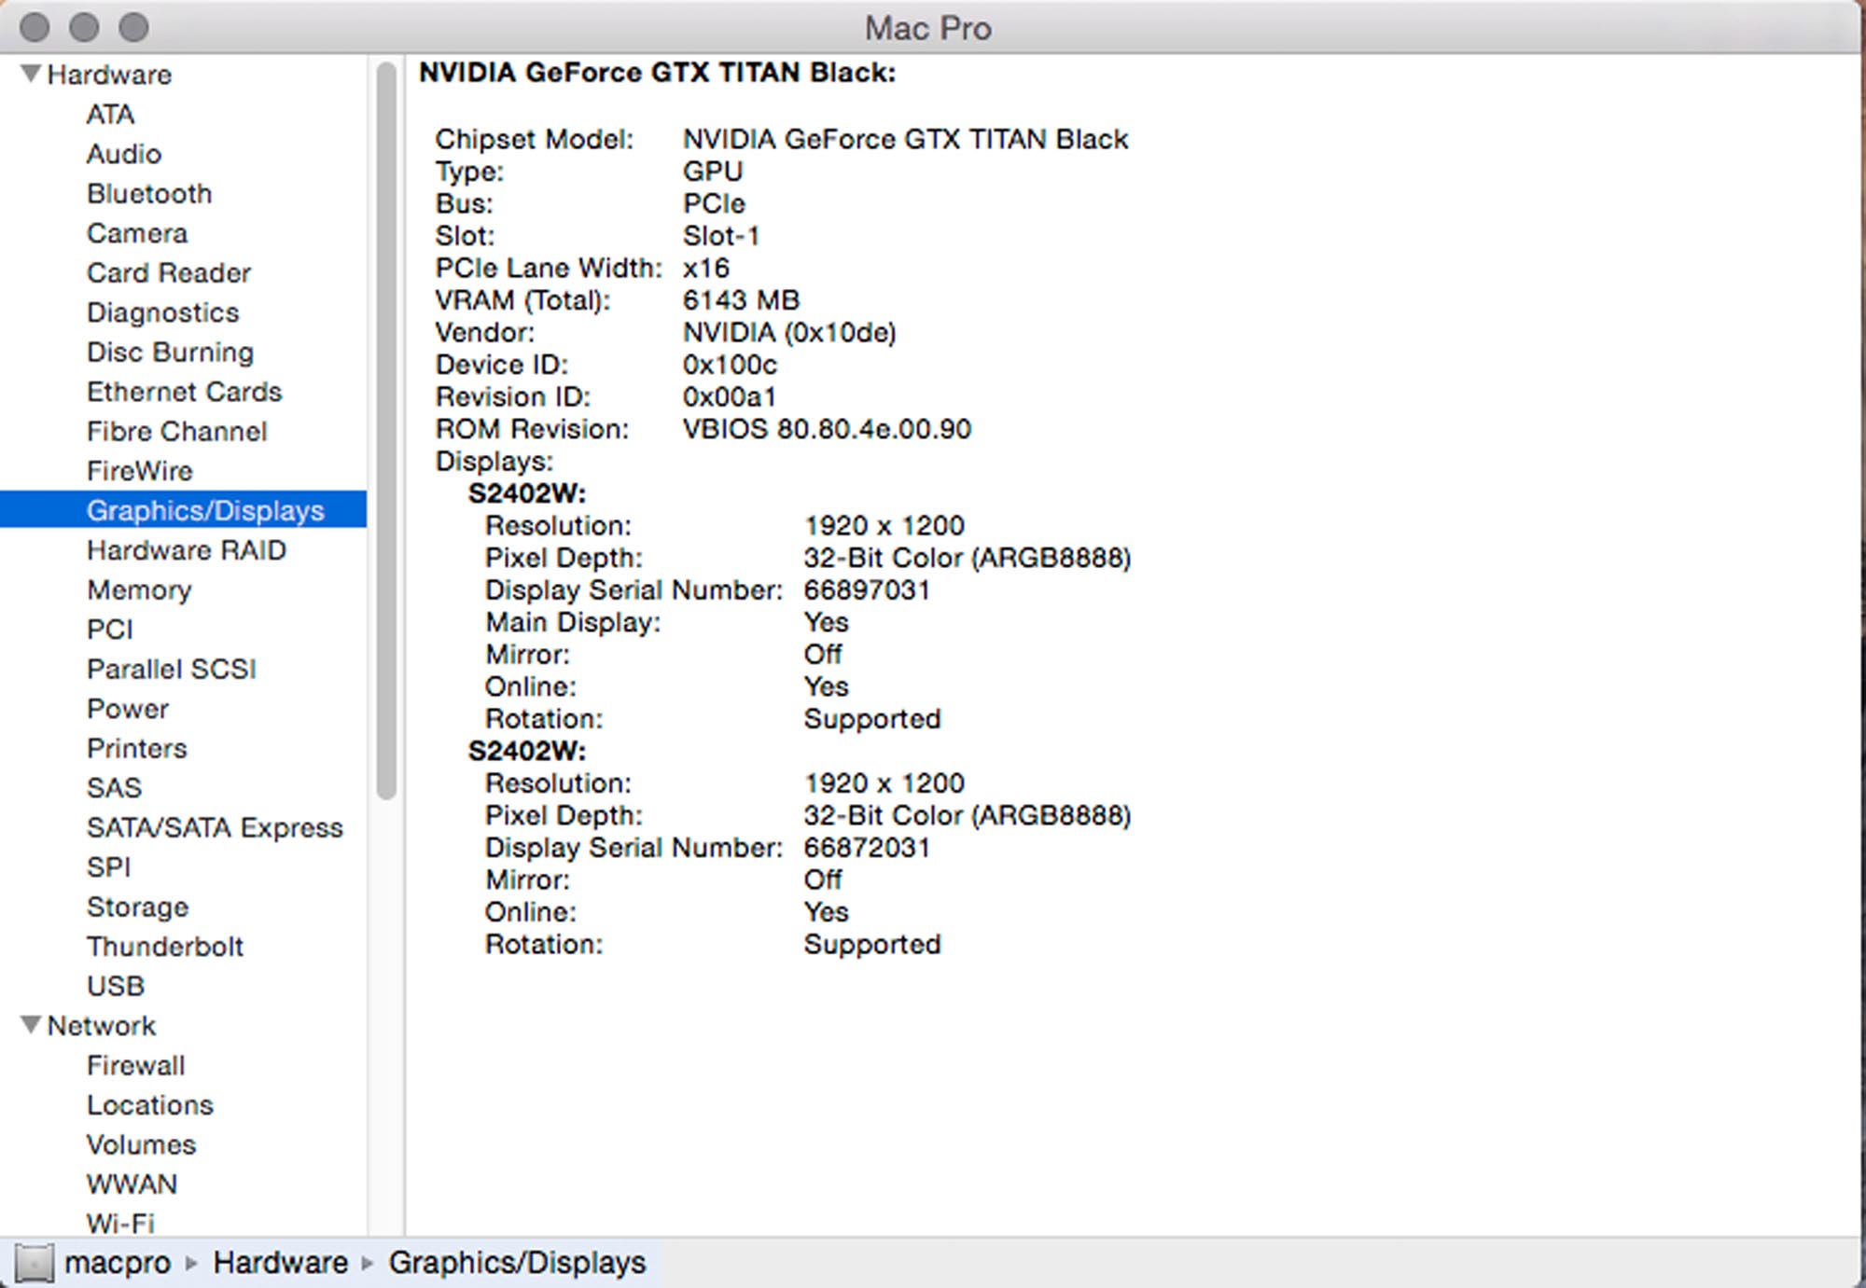The width and height of the screenshot is (1866, 1288).
Task: Click macpro in the path bar
Action: [x=118, y=1263]
